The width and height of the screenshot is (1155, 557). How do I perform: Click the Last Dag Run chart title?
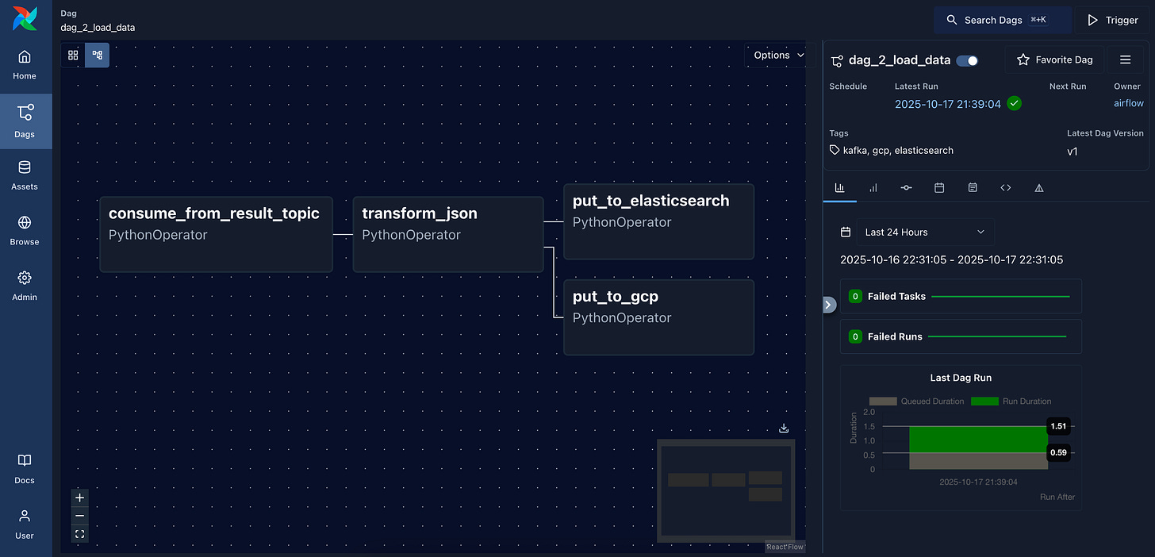[961, 378]
